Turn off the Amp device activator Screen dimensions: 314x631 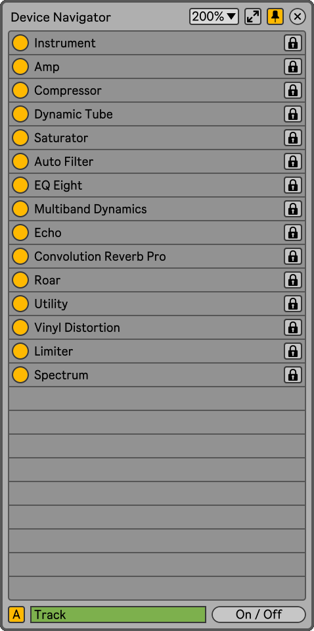click(20, 67)
